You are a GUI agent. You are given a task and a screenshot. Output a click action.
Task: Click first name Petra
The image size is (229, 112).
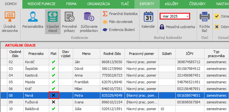click(x=78, y=95)
